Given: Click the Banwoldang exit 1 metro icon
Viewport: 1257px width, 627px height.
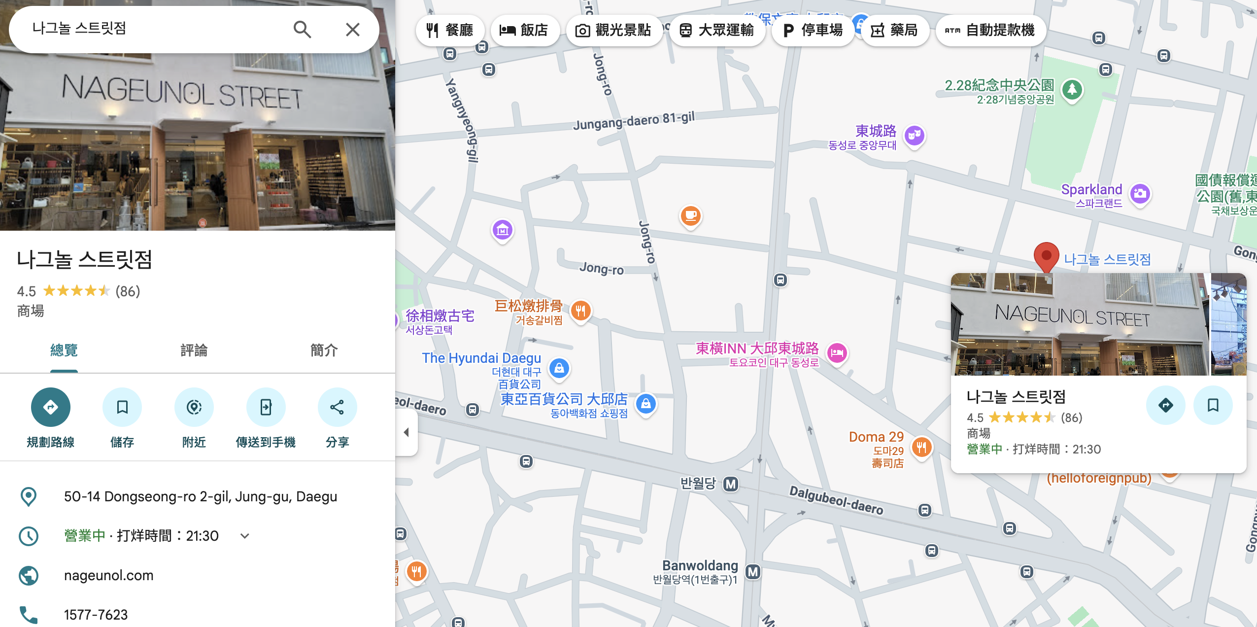Looking at the screenshot, I should [752, 572].
